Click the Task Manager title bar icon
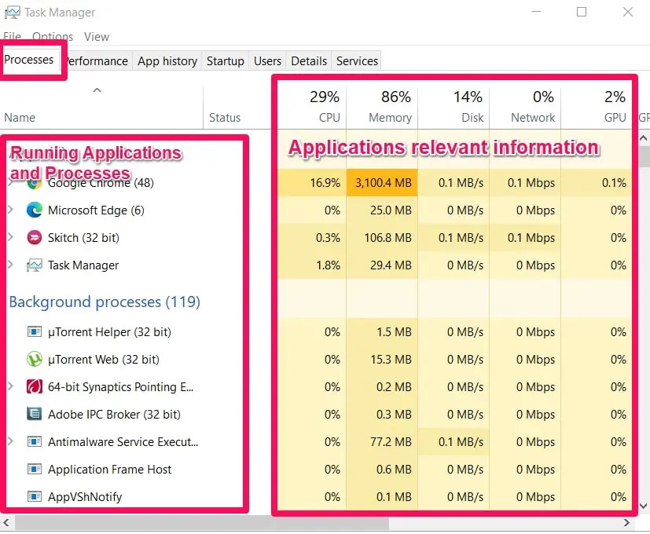The width and height of the screenshot is (650, 534). pyautogui.click(x=12, y=13)
